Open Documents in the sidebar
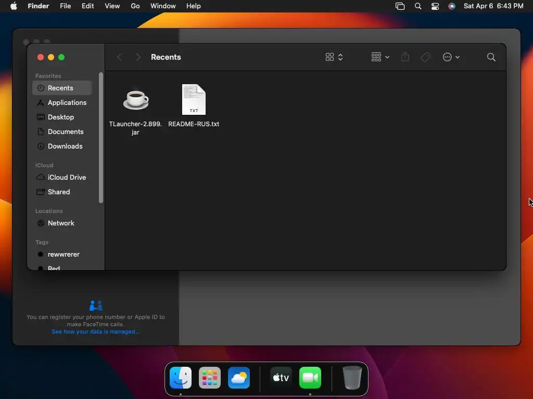 [x=62, y=131]
